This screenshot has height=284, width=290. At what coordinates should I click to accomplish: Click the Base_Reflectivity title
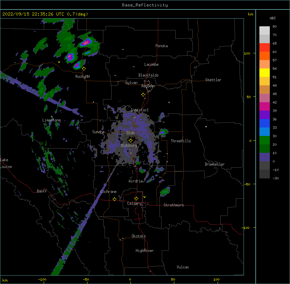coord(145,5)
